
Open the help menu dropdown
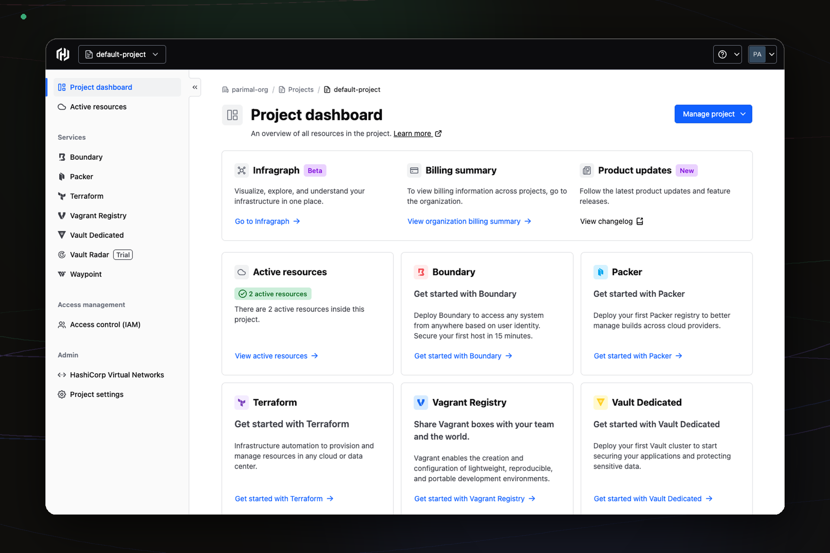tap(728, 54)
